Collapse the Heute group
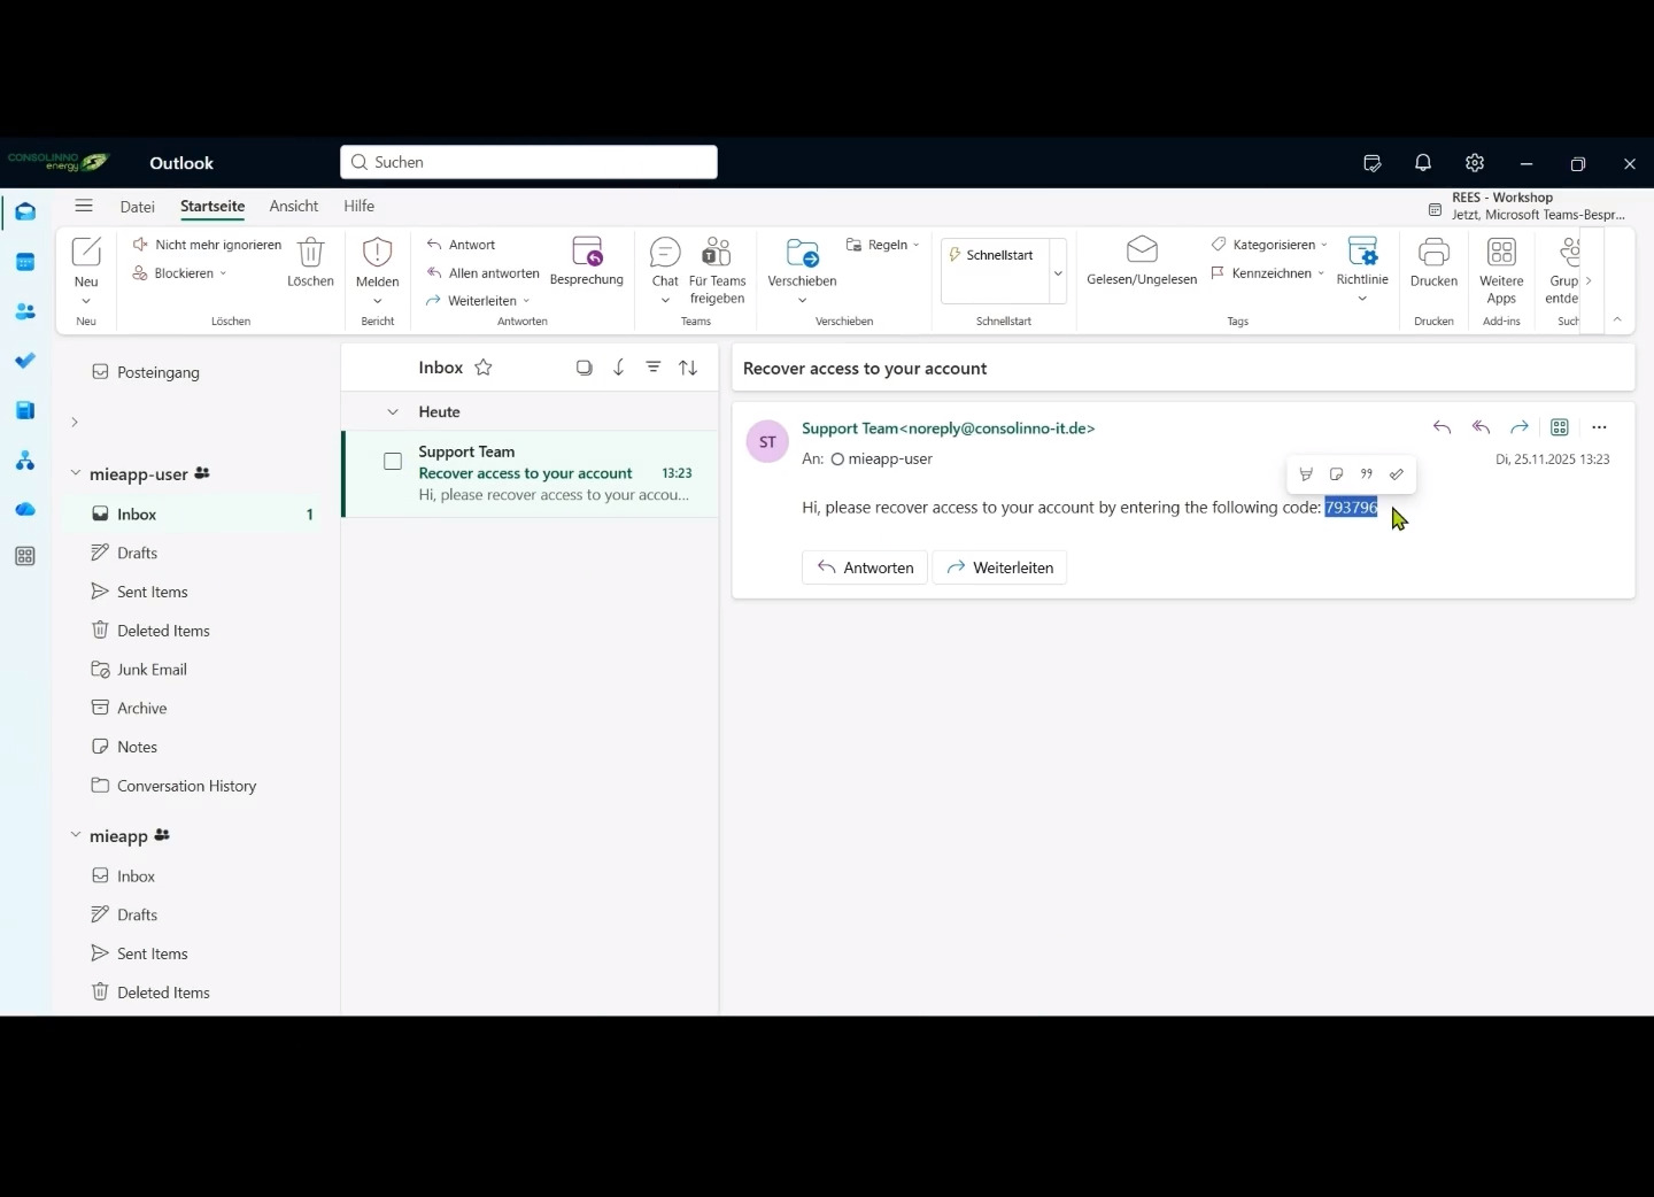The width and height of the screenshot is (1654, 1197). (392, 412)
